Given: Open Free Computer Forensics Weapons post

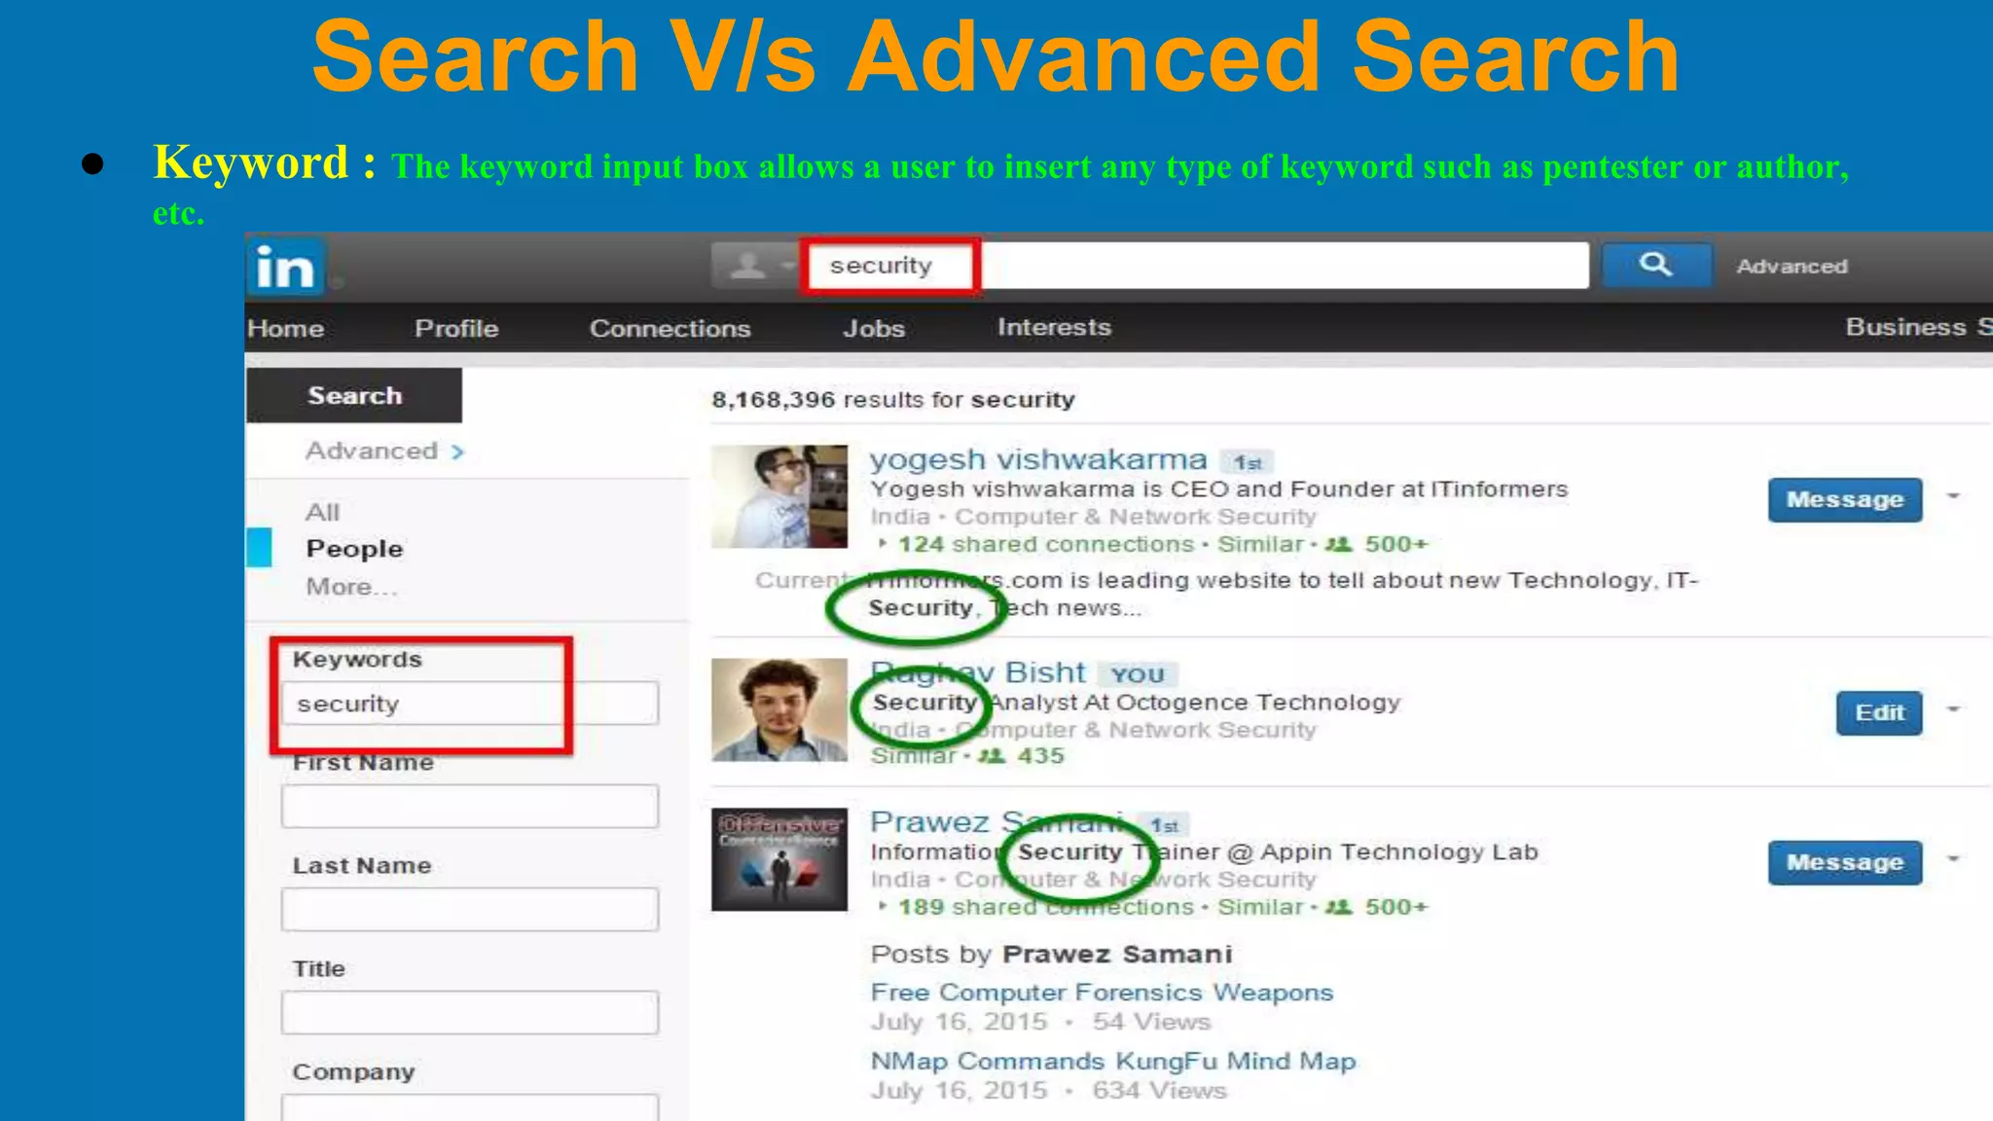Looking at the screenshot, I should point(1102,993).
